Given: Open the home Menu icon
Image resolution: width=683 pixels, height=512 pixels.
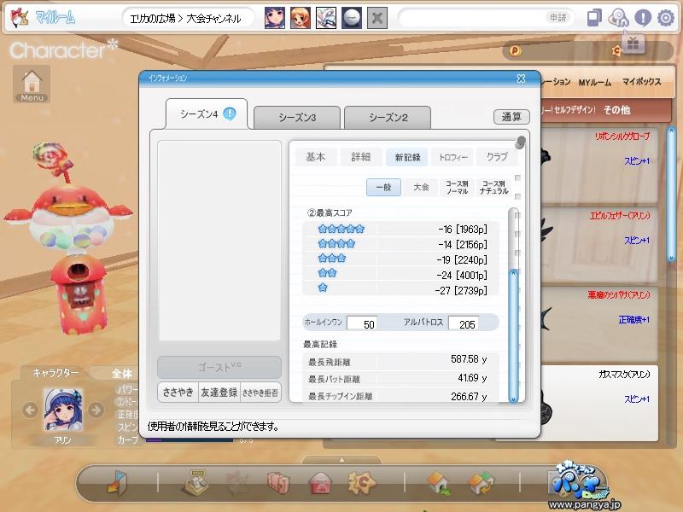Looking at the screenshot, I should pyautogui.click(x=32, y=84).
